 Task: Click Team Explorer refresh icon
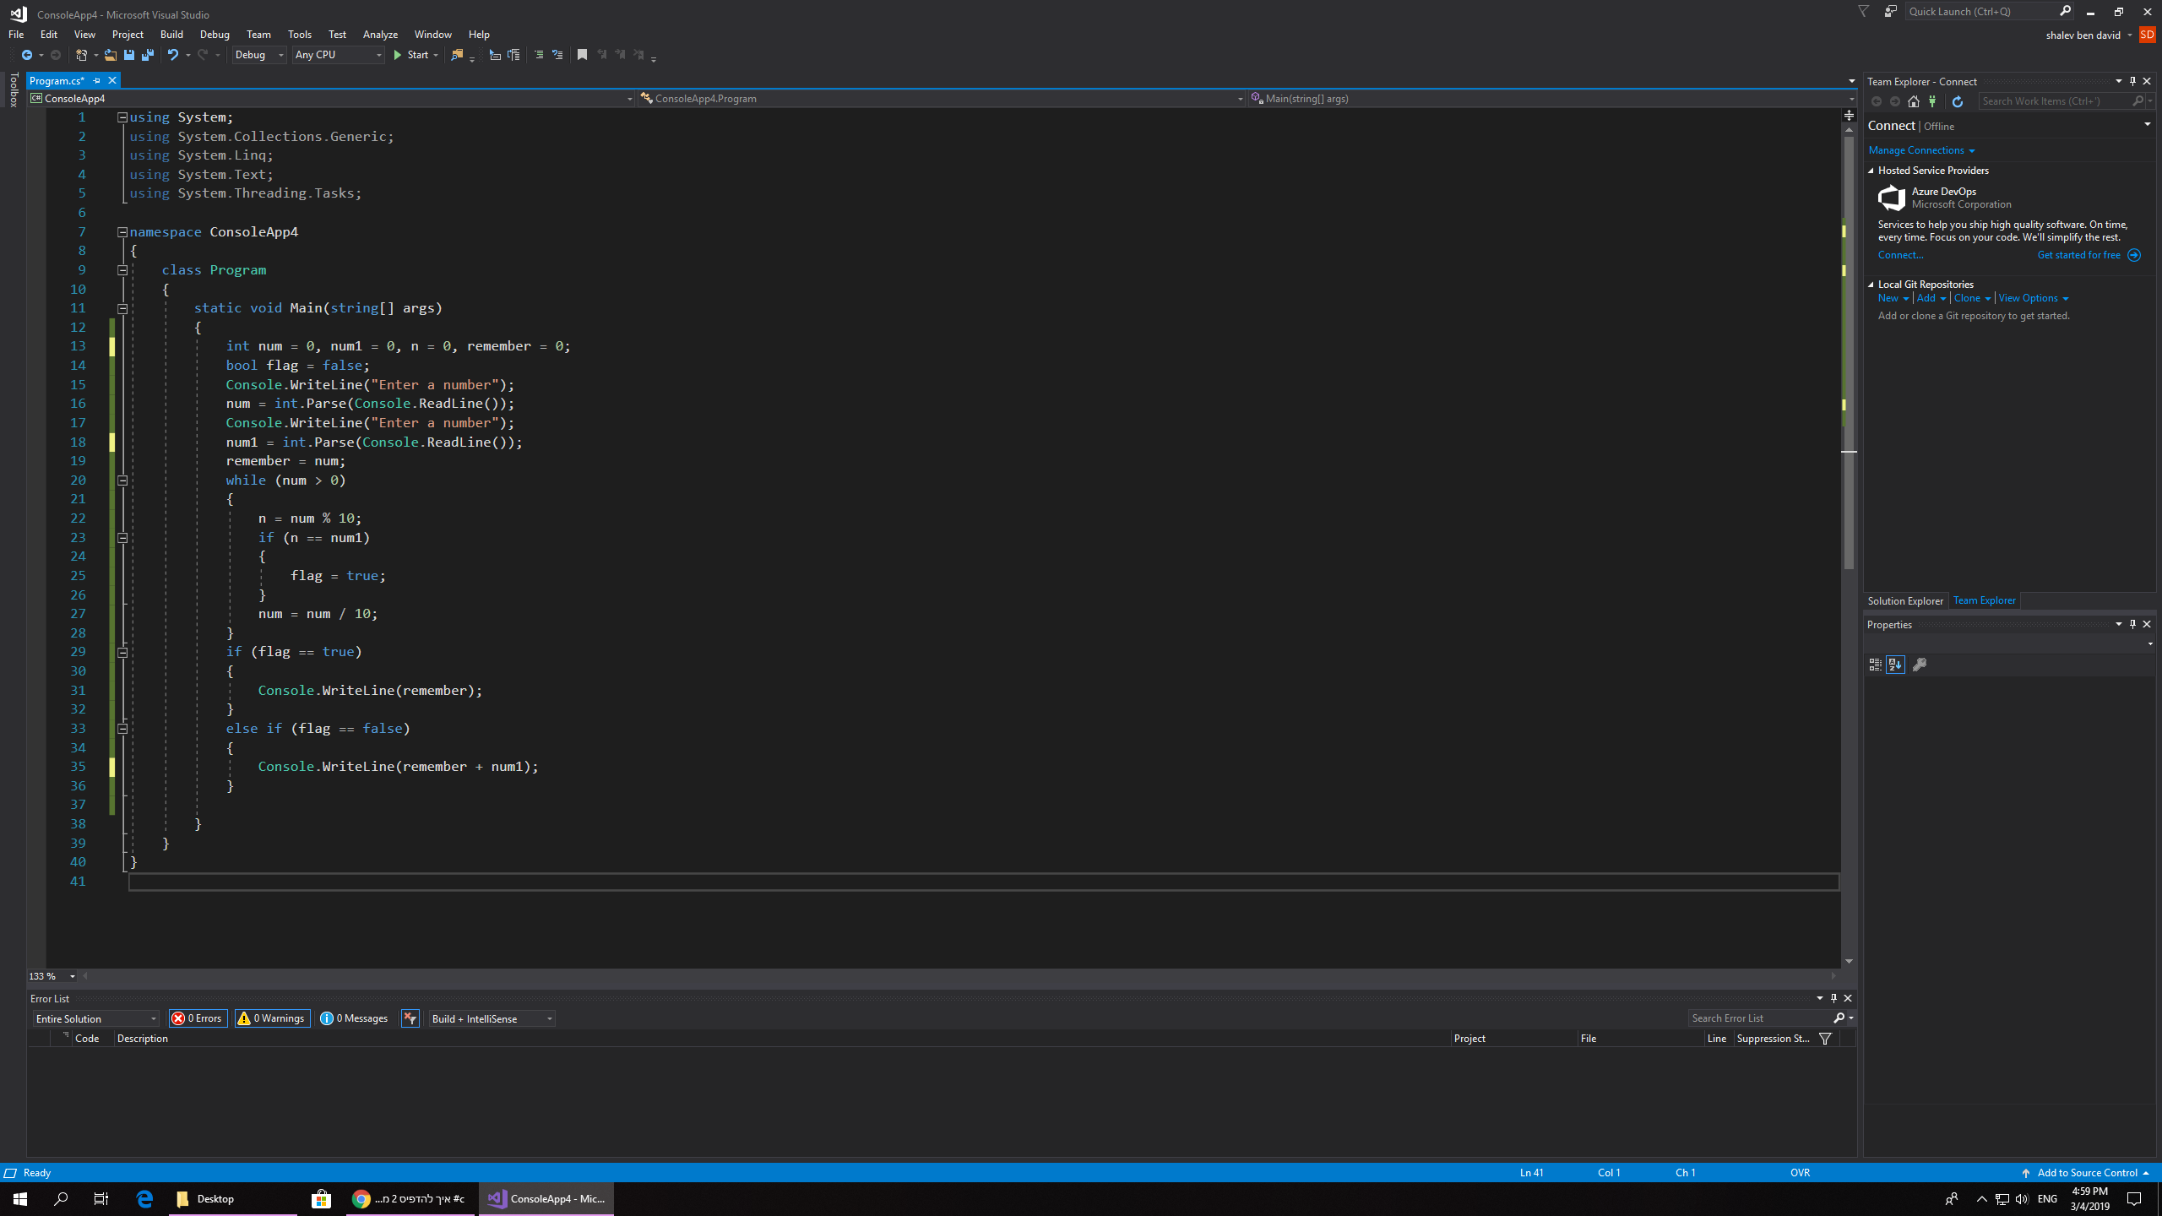pos(1958,101)
